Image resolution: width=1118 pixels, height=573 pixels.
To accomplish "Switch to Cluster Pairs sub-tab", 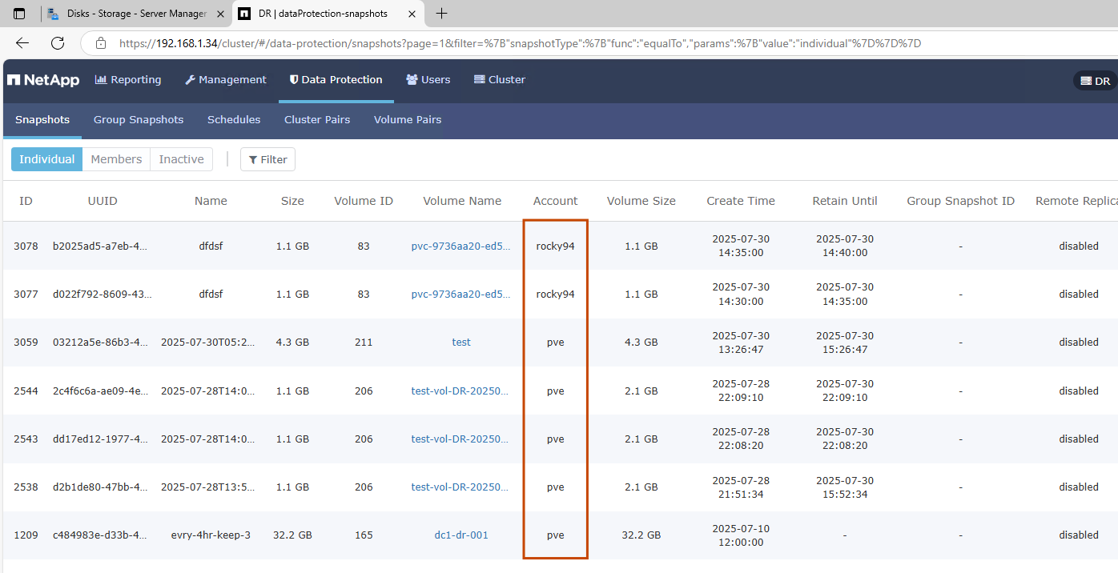I will [317, 120].
